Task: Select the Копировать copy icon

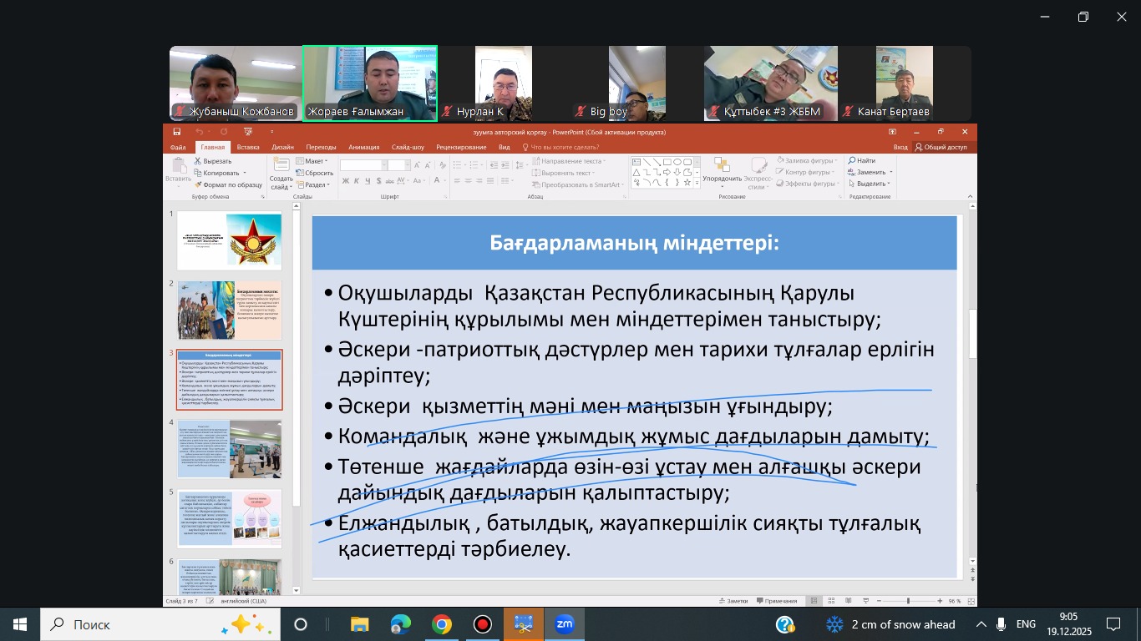Action: pos(197,171)
